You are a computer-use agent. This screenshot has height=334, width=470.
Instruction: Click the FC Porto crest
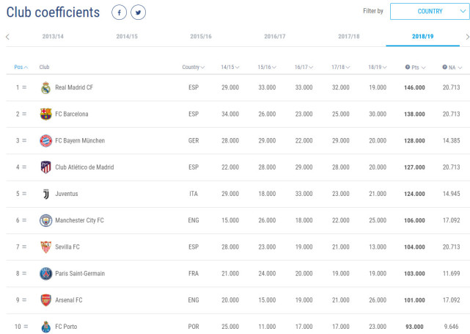pyautogui.click(x=46, y=327)
